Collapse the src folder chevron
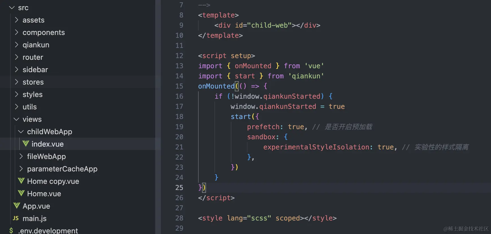 point(12,8)
